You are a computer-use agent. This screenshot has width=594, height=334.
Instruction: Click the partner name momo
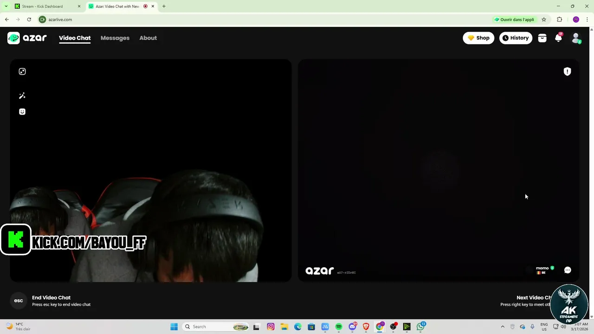tap(542, 268)
